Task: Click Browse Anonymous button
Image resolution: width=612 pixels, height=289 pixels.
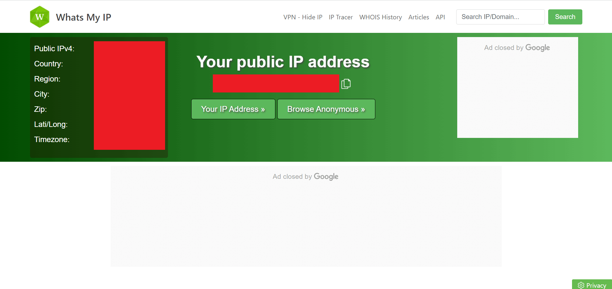Action: (326, 109)
